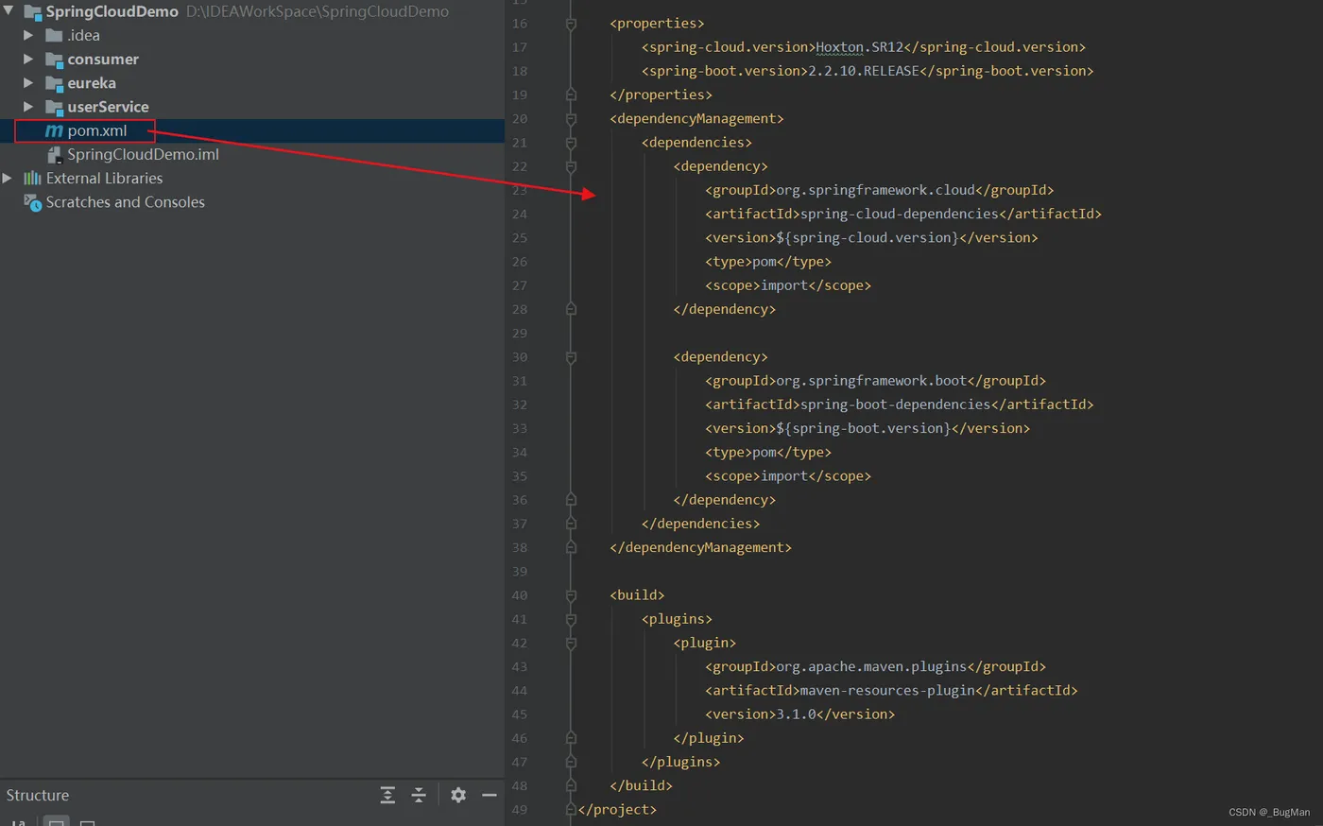Viewport: 1323px width, 826px height.
Task: Click fold end marker at line 19
Action: (x=571, y=95)
